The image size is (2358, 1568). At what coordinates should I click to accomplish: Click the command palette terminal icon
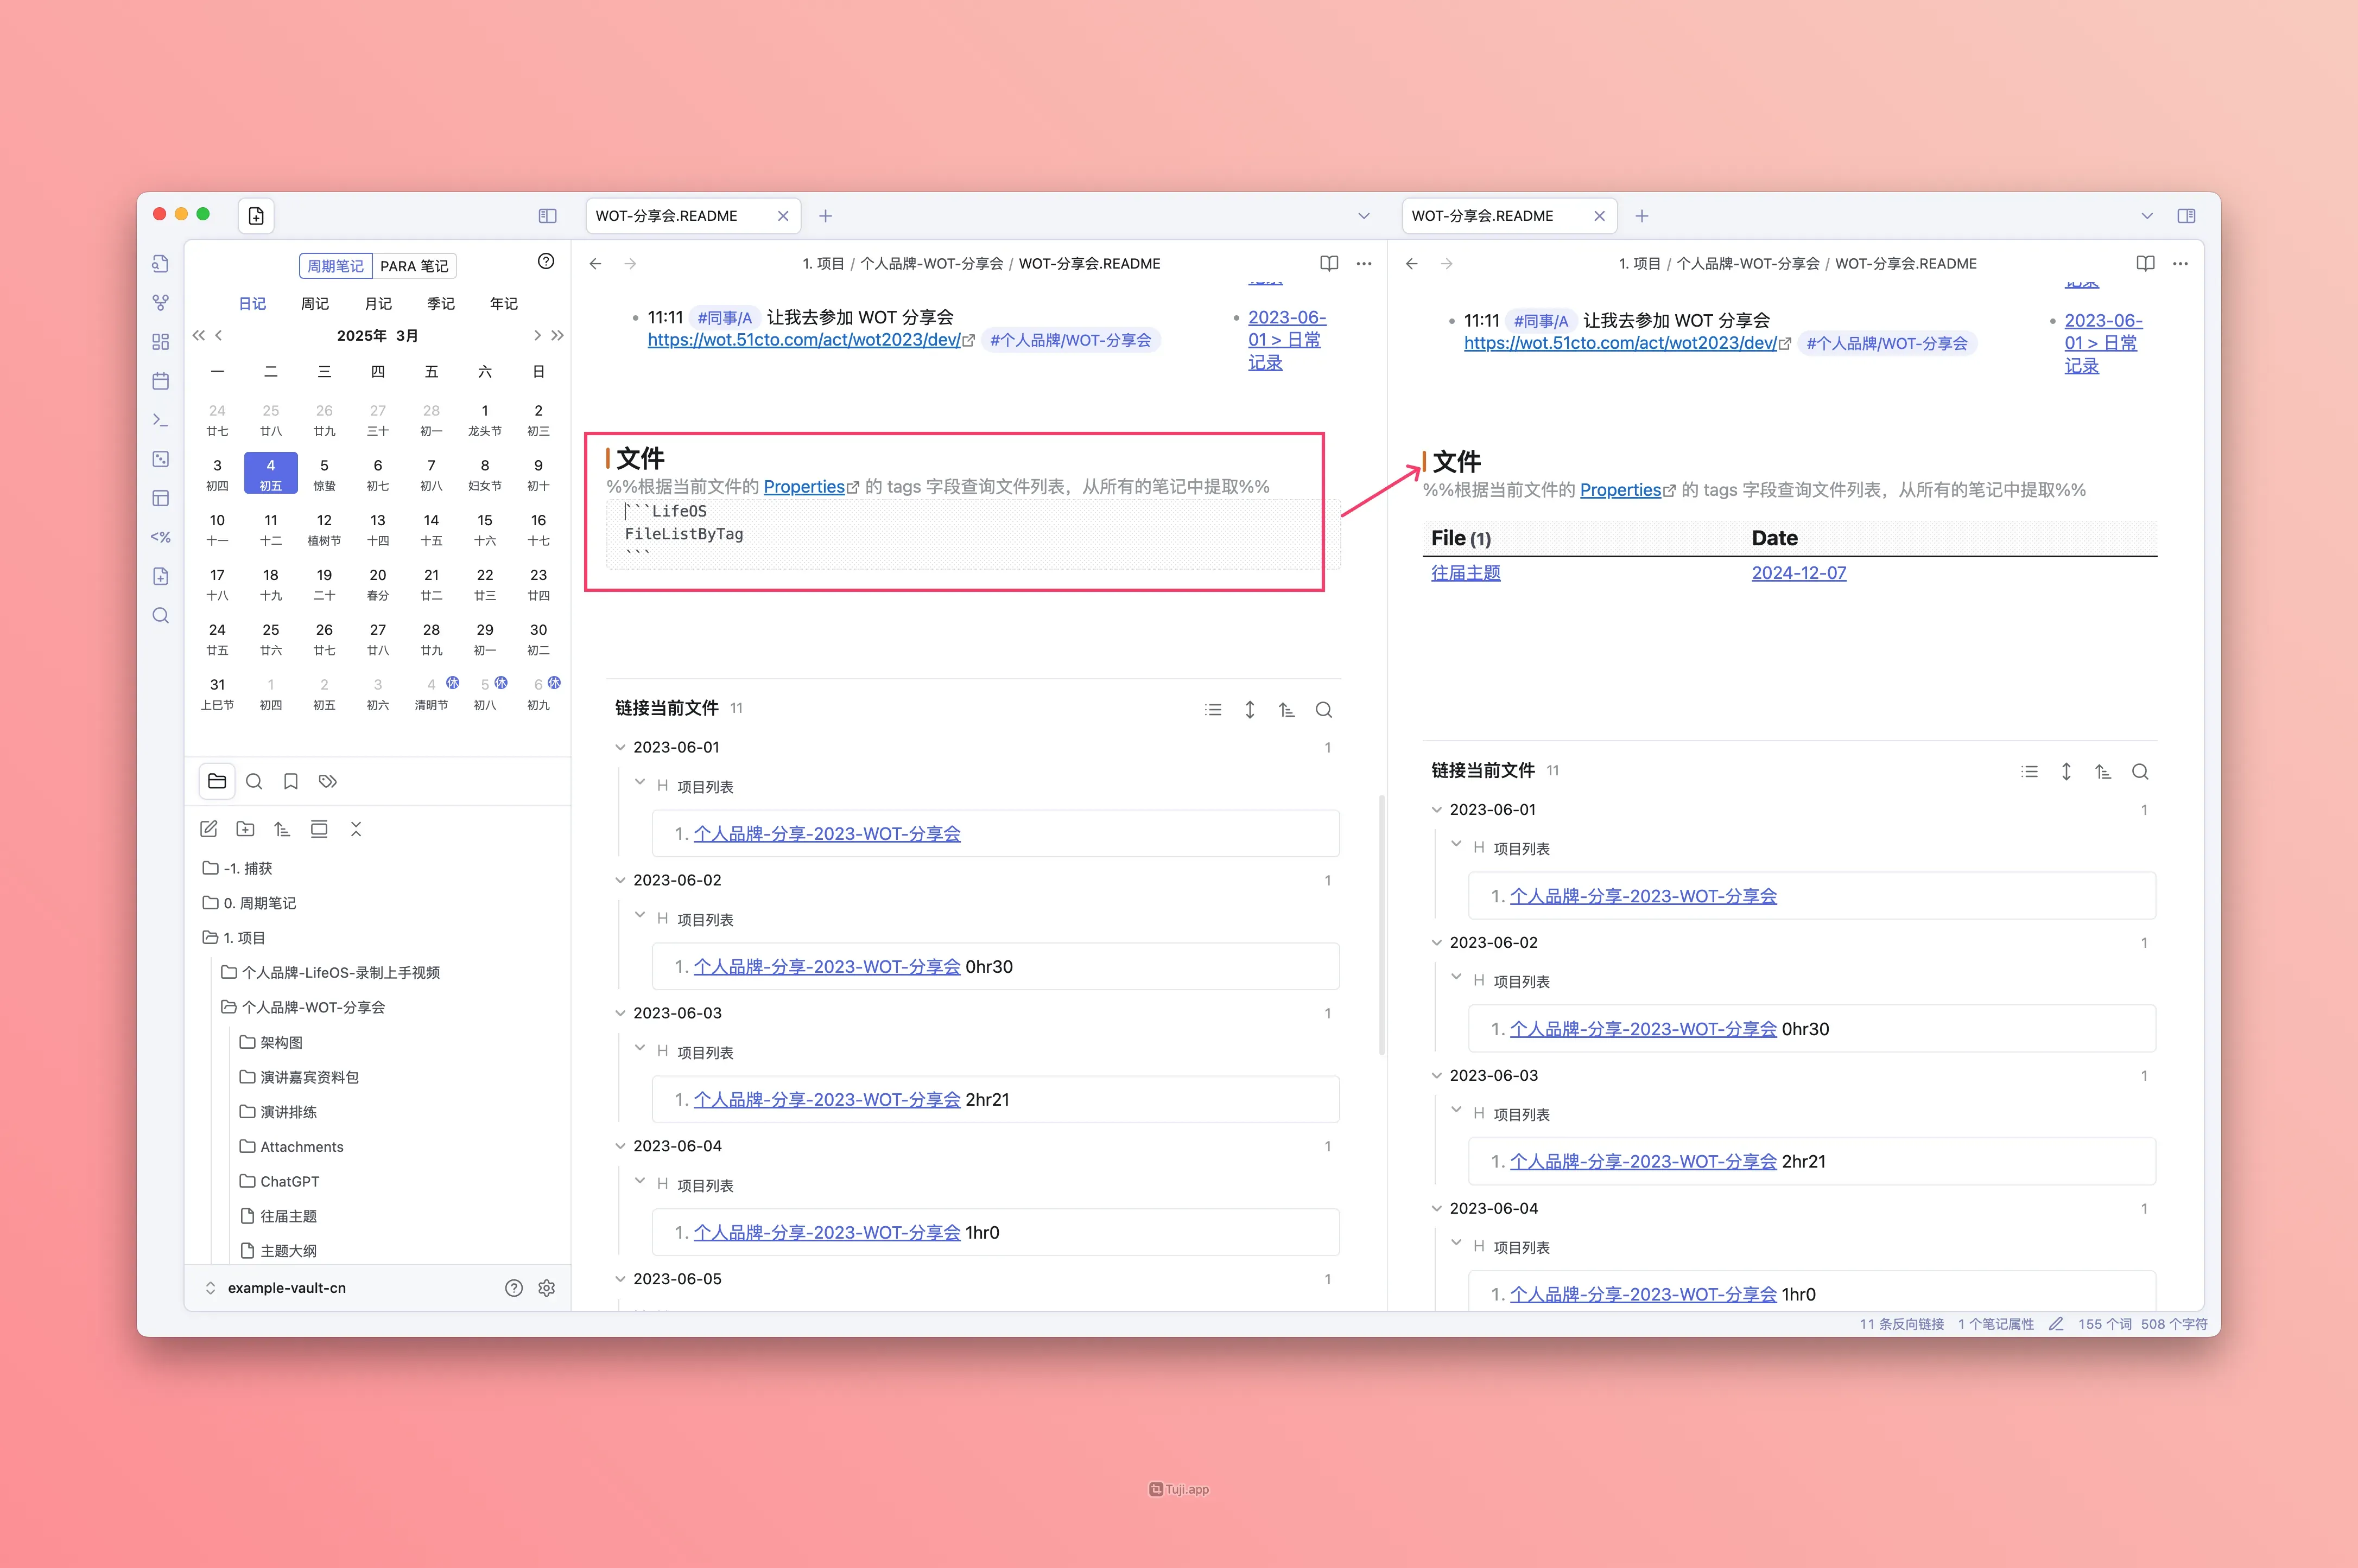[x=160, y=420]
